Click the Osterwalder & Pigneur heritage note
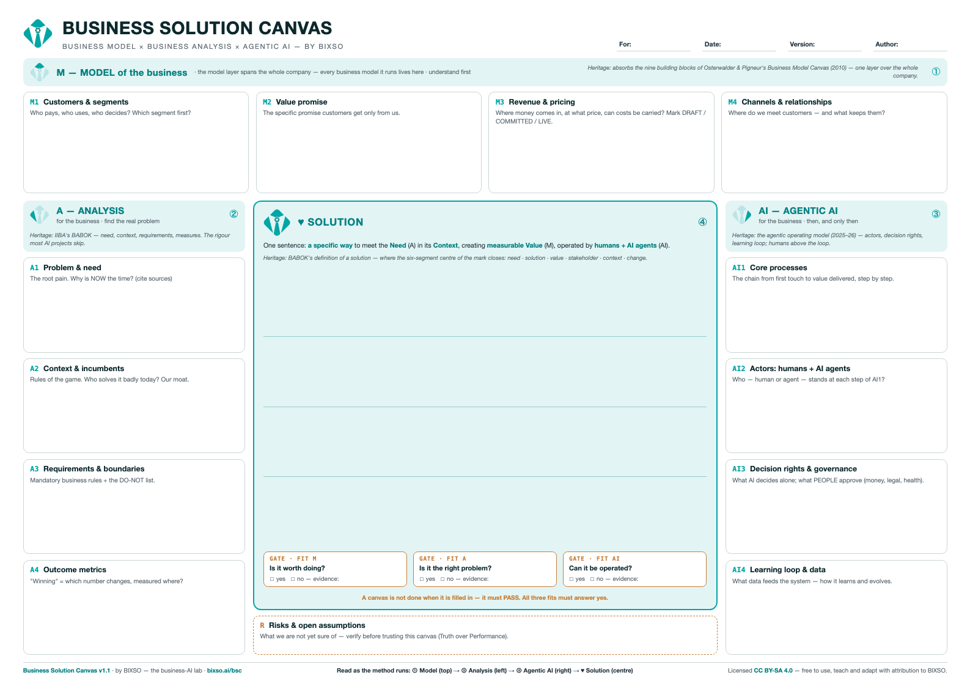970x686 pixels. pyautogui.click(x=752, y=72)
